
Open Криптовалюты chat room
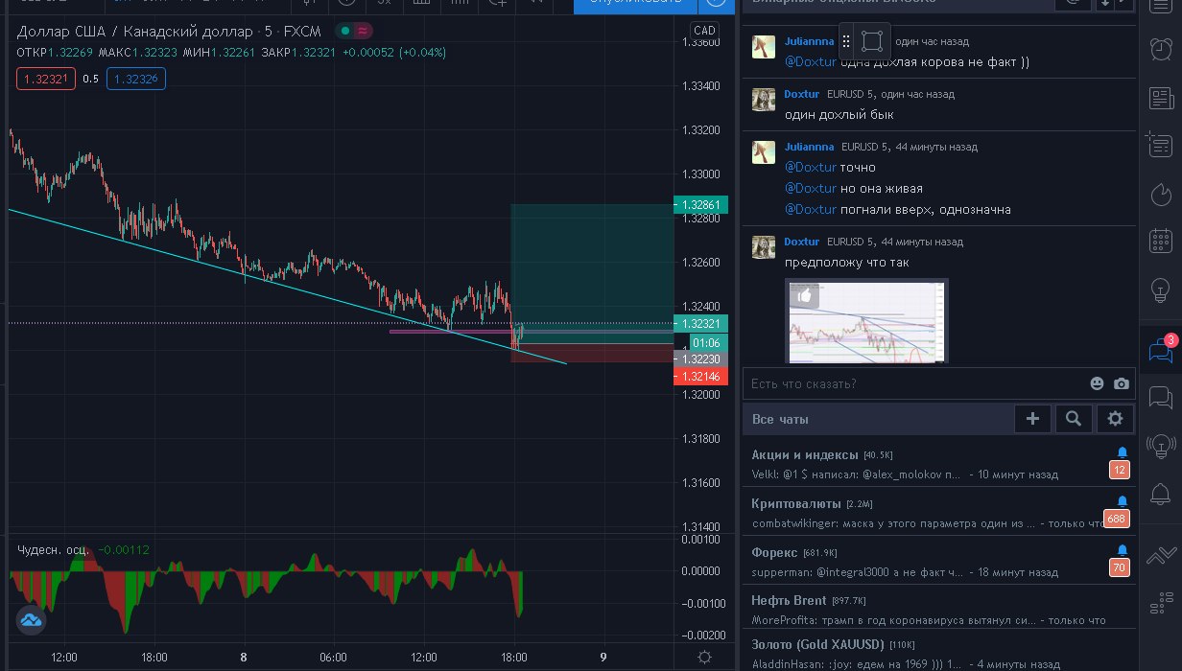939,513
